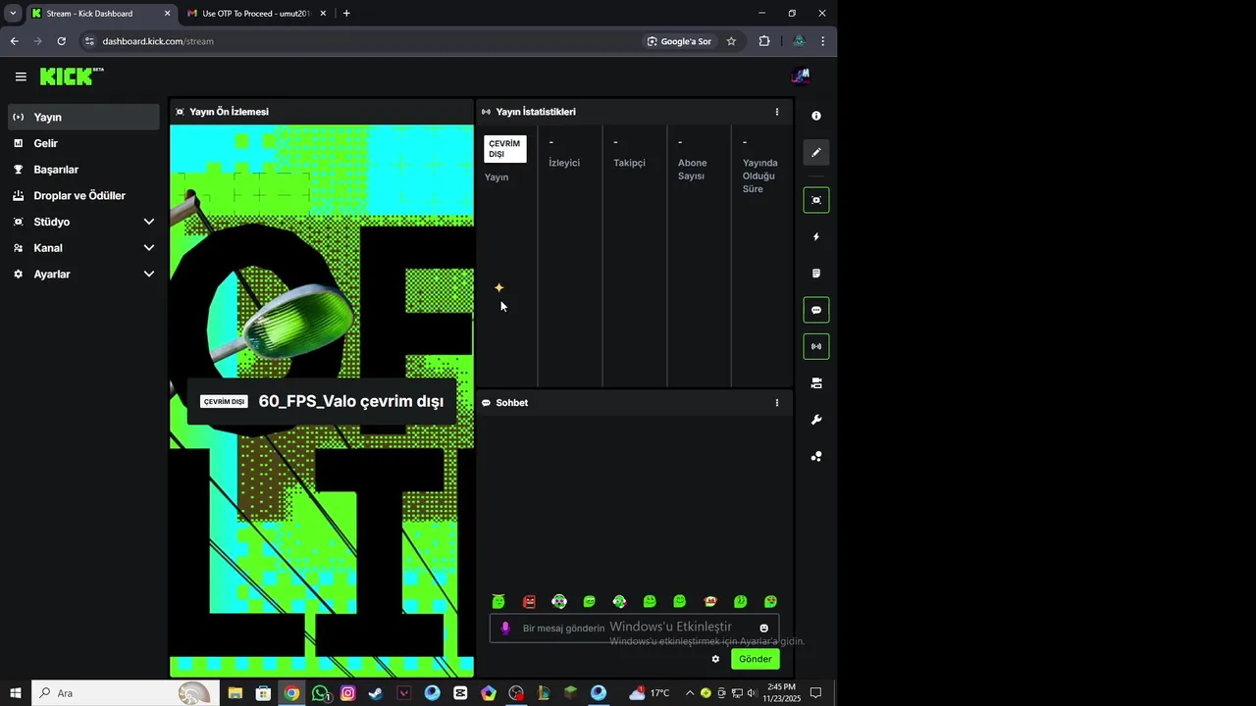Open WhatsApp from the taskbar

pyautogui.click(x=320, y=693)
